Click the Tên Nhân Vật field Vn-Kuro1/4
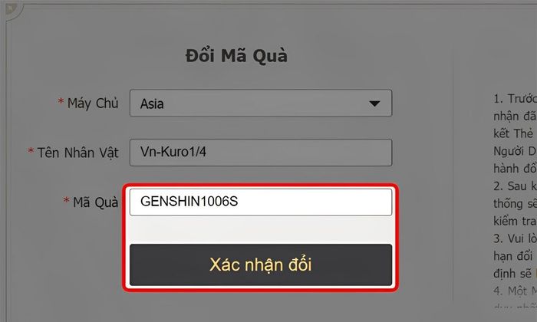 point(261,153)
